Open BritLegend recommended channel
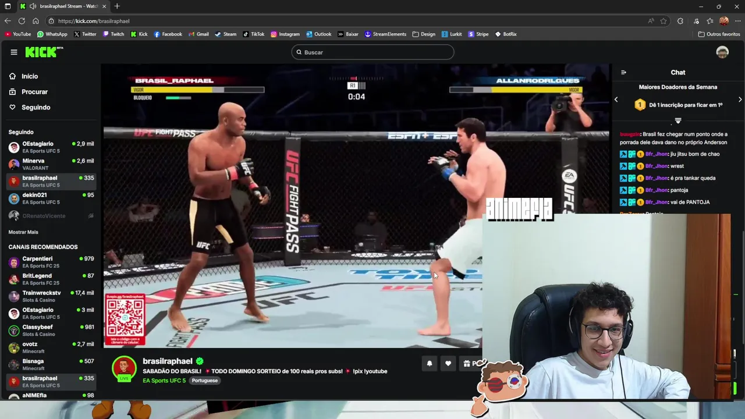 [x=51, y=279]
